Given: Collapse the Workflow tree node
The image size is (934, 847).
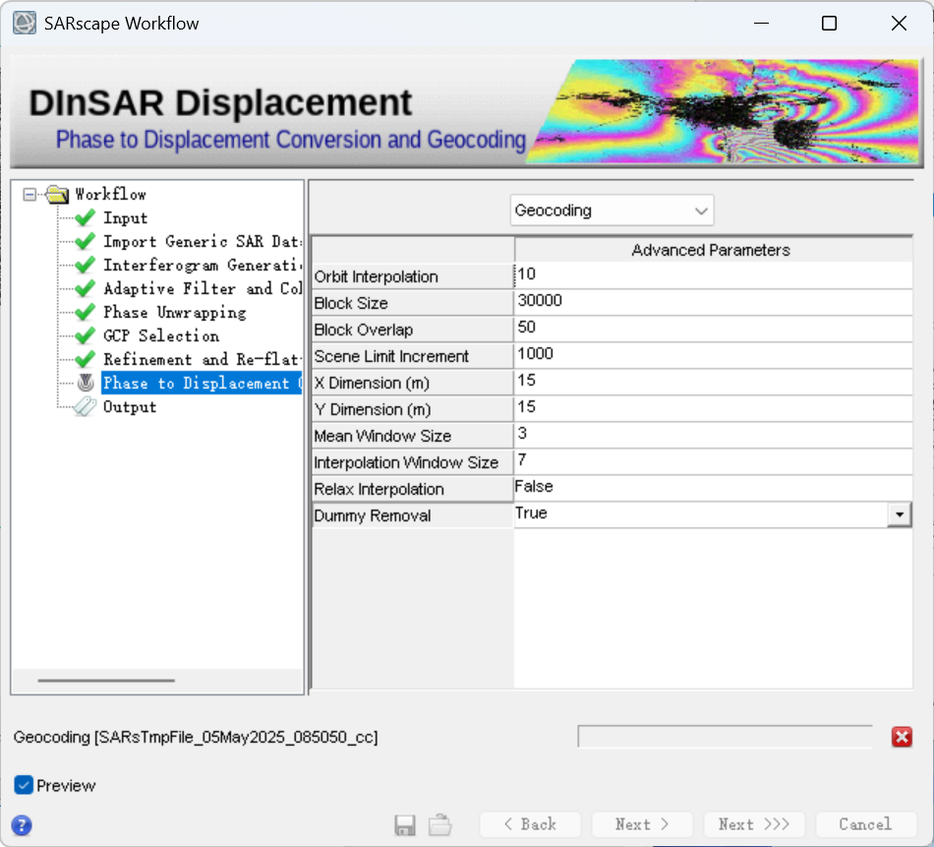Looking at the screenshot, I should pyautogui.click(x=29, y=195).
